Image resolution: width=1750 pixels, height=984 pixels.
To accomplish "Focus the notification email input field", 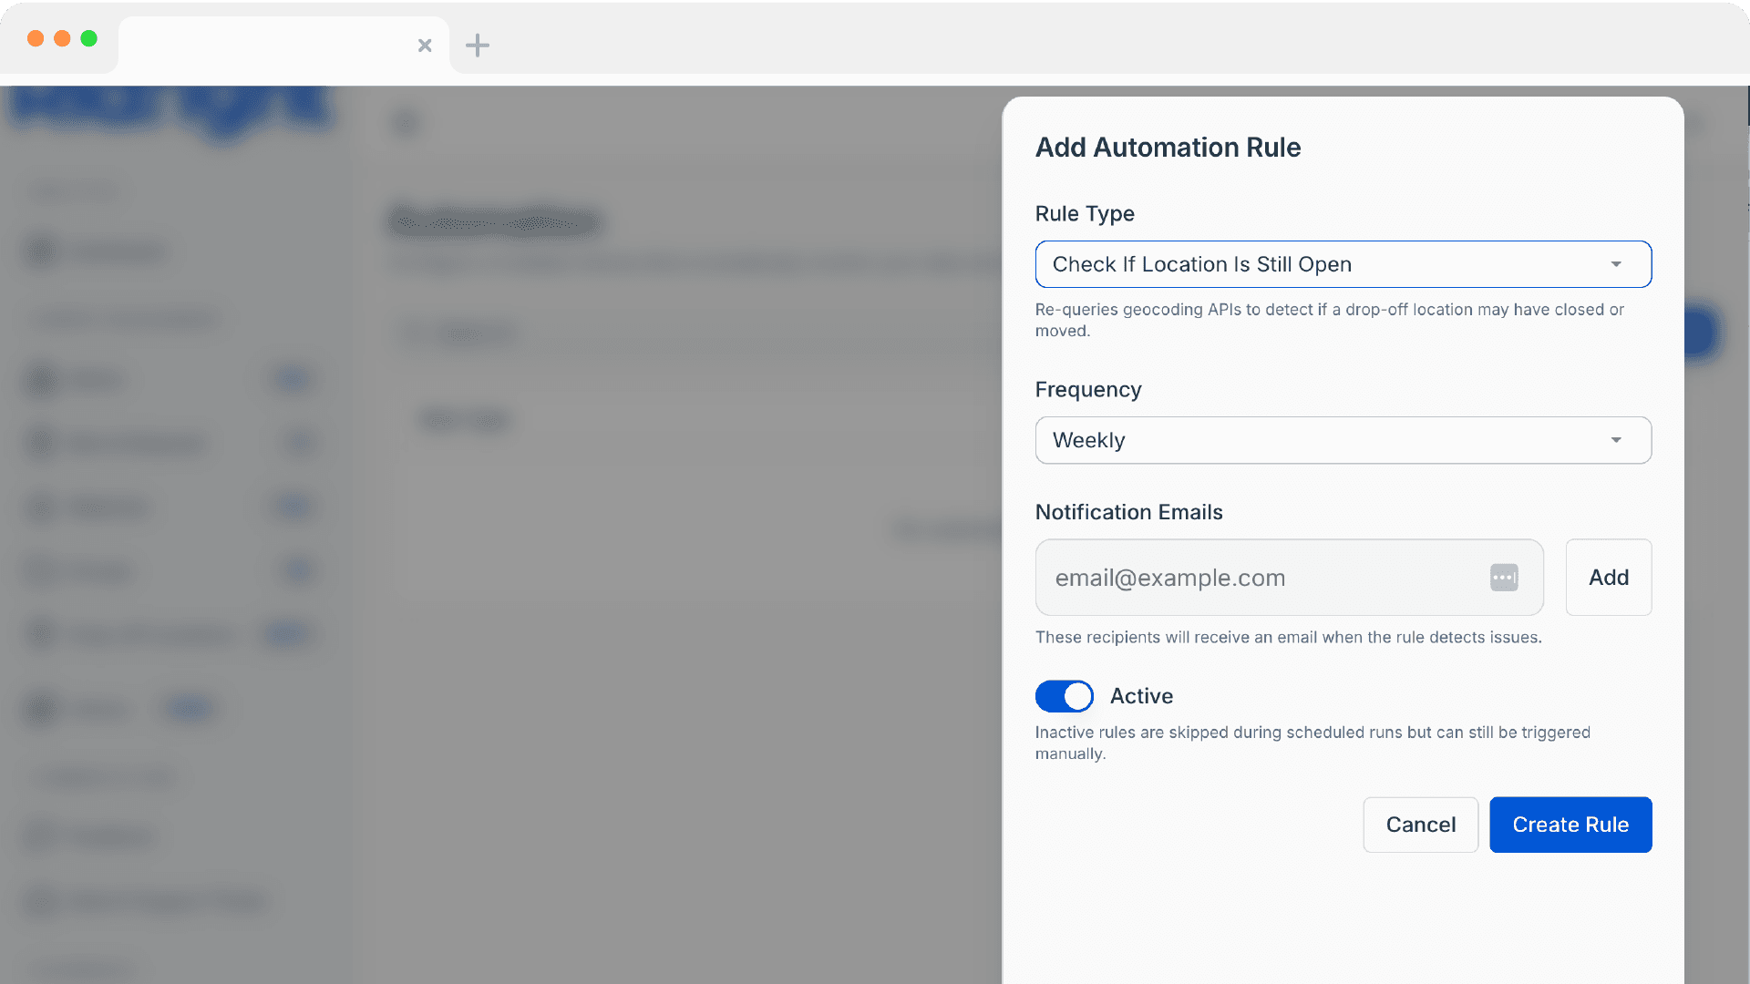I will (x=1258, y=578).
